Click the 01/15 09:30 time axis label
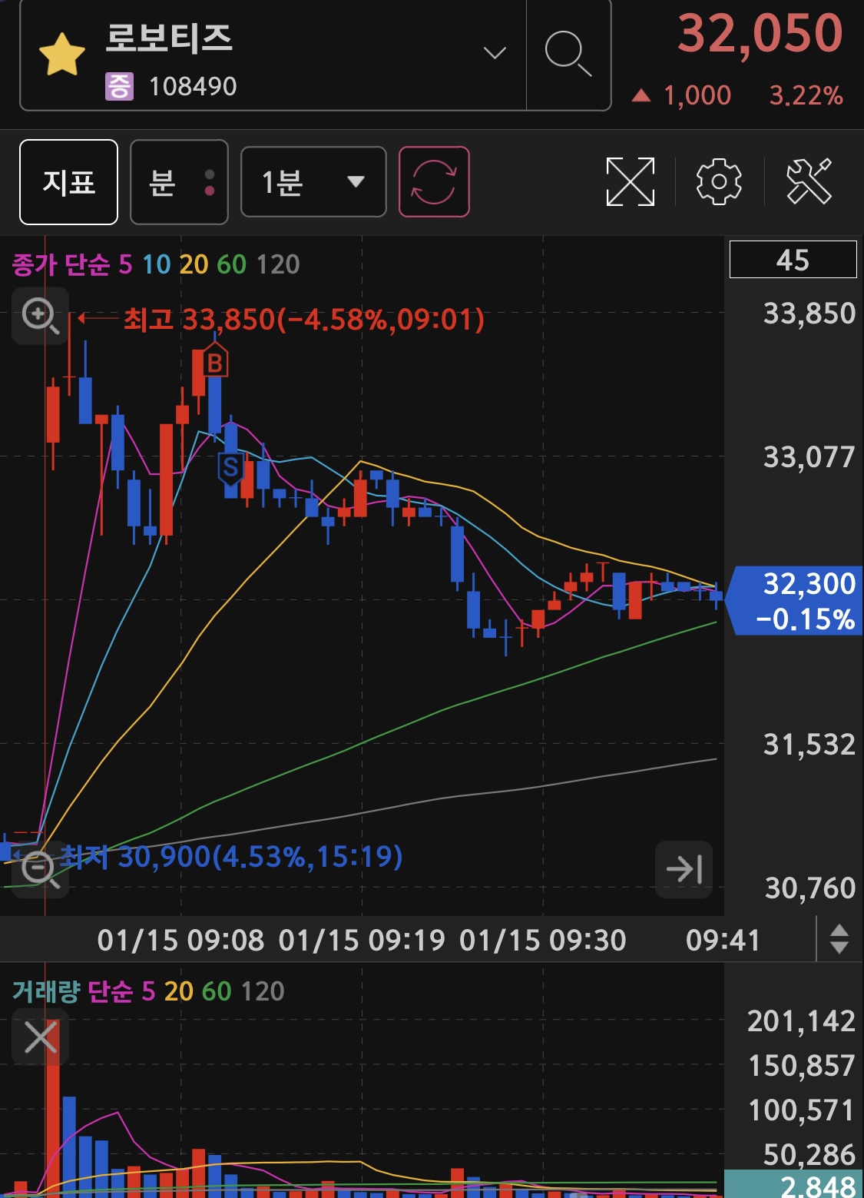The image size is (864, 1198). tap(543, 941)
